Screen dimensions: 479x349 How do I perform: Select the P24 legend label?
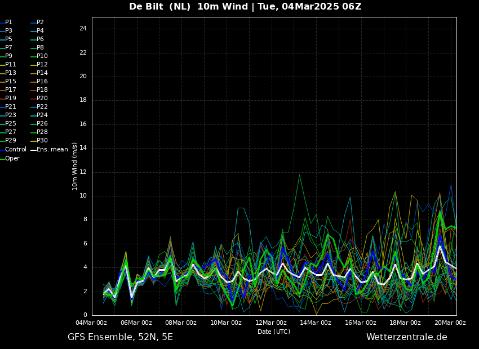click(39, 115)
